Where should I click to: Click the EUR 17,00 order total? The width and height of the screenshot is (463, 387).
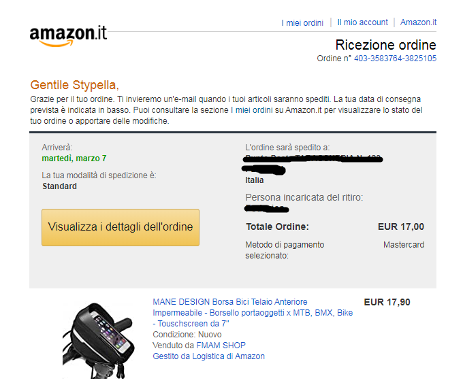pyautogui.click(x=401, y=226)
